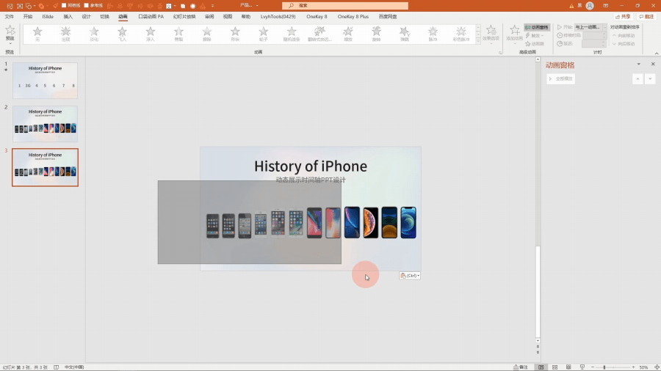Select the 脉冲 (Pulse) emphasis effect

[433, 34]
